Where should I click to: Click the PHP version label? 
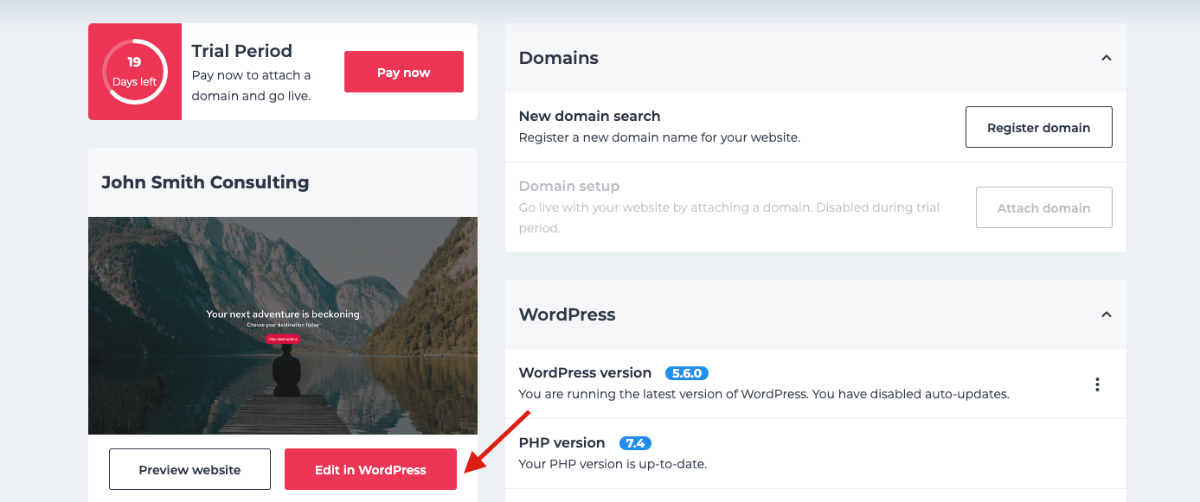point(561,443)
